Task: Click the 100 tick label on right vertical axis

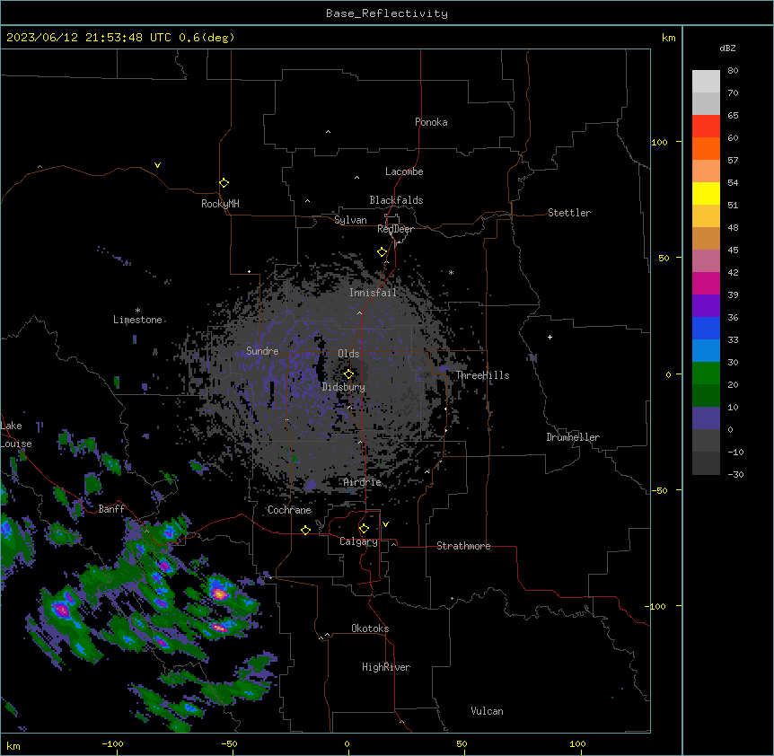Action: tap(659, 142)
